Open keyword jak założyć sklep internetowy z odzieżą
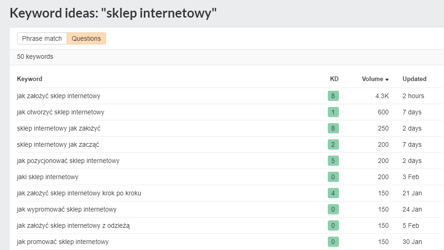444x250 pixels. (x=73, y=225)
